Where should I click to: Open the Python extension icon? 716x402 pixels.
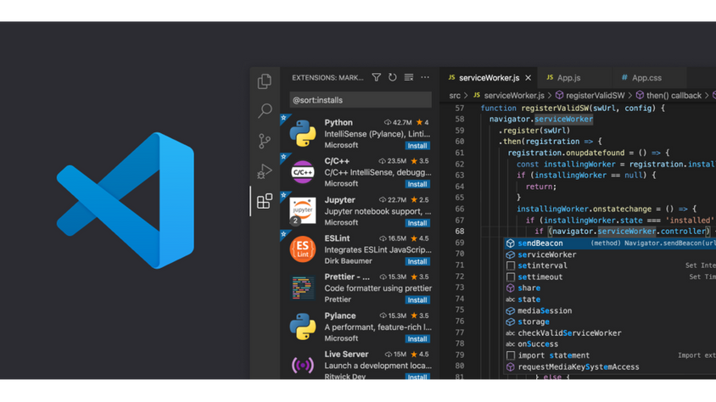tap(302, 133)
